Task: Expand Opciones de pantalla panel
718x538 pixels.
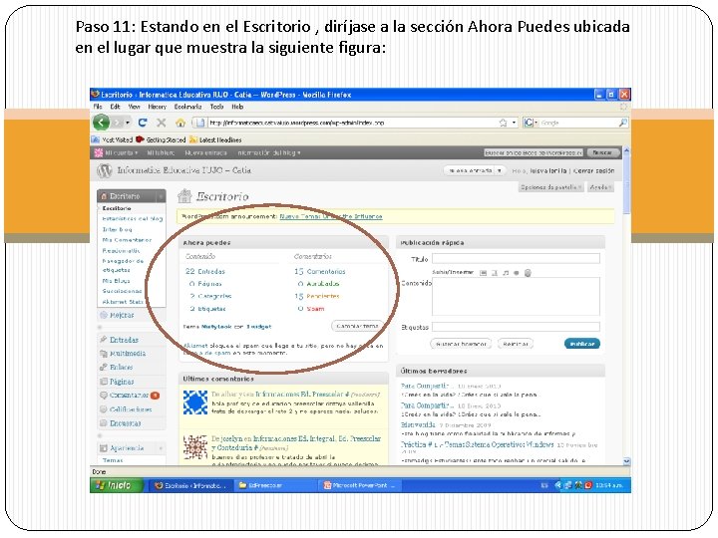Action: [x=550, y=187]
